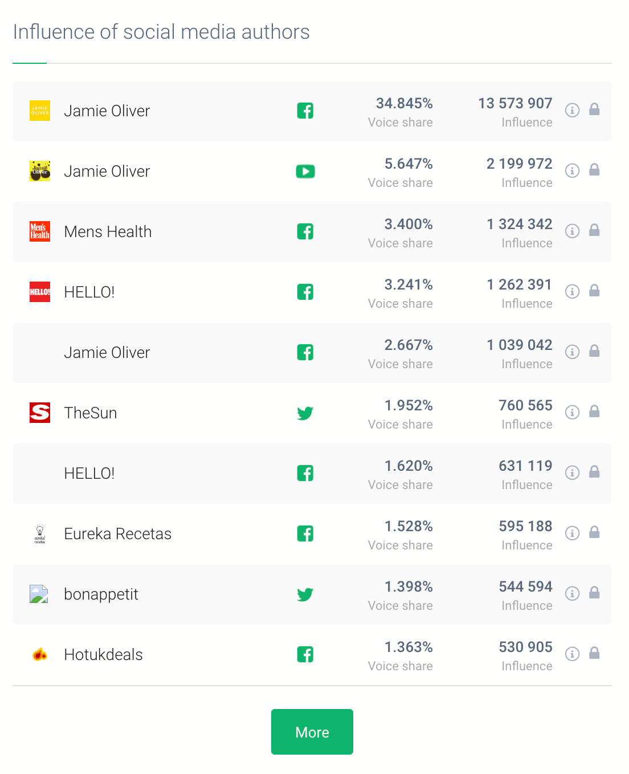This screenshot has width=629, height=774.
Task: Select Jamie Oliver author with 5.647% voice share
Action: click(x=107, y=171)
